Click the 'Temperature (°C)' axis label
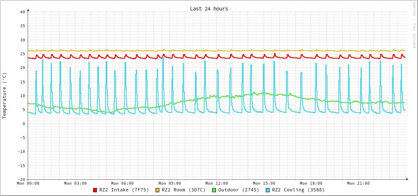Image resolution: width=418 pixels, height=196 pixels. pos(4,95)
